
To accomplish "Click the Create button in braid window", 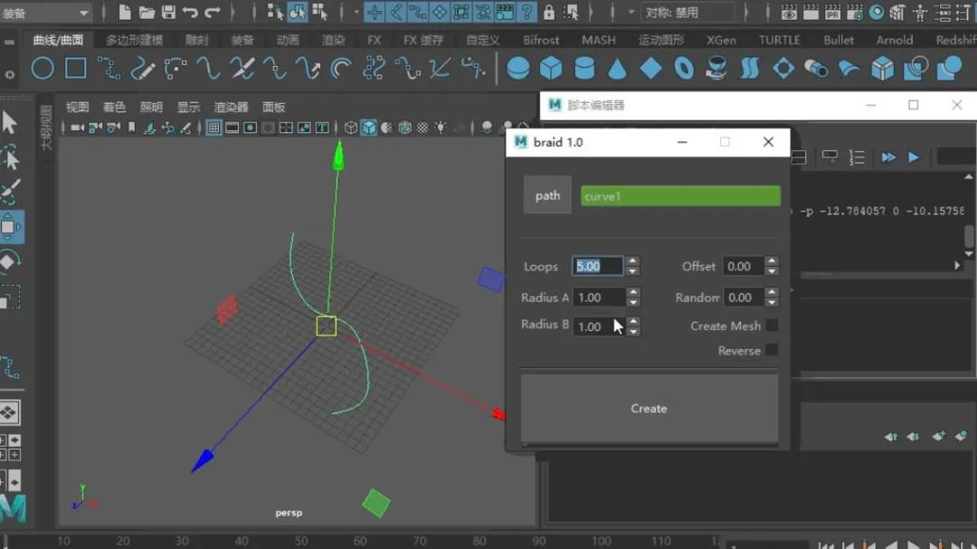I will tap(650, 408).
